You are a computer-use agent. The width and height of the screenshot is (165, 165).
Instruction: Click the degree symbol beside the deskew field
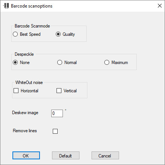[x=66, y=110]
